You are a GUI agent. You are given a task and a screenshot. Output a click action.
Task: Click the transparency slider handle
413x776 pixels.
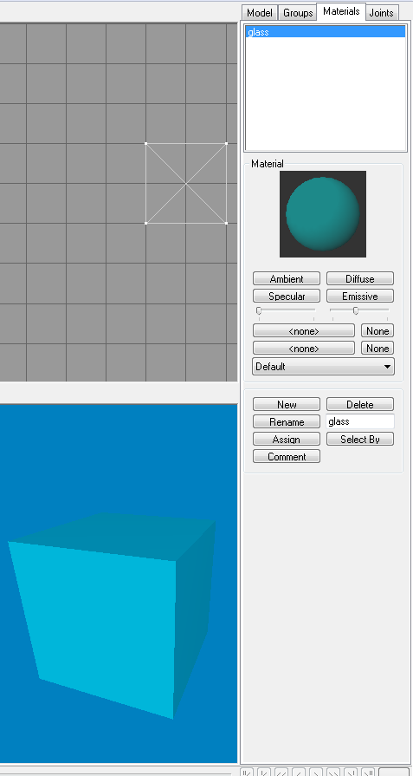356,310
